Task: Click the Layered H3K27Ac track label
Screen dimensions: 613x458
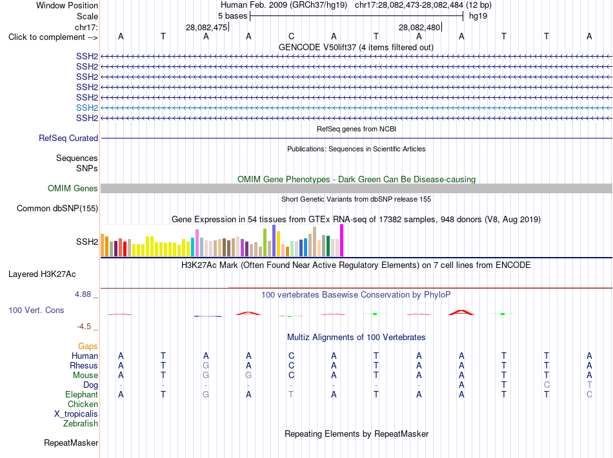Action: (42, 274)
